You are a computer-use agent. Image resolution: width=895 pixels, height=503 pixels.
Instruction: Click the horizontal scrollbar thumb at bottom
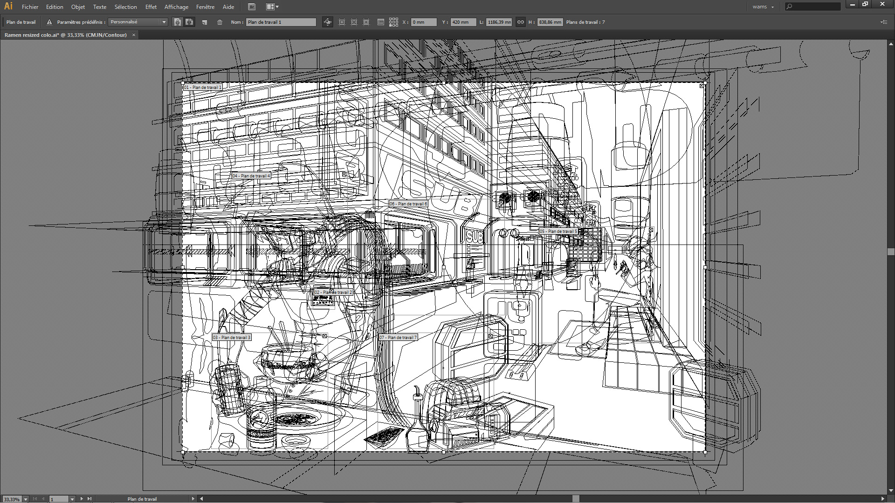[x=576, y=499]
